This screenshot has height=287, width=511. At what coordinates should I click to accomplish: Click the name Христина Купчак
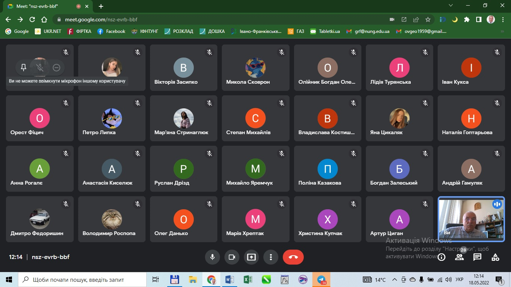pos(321,233)
